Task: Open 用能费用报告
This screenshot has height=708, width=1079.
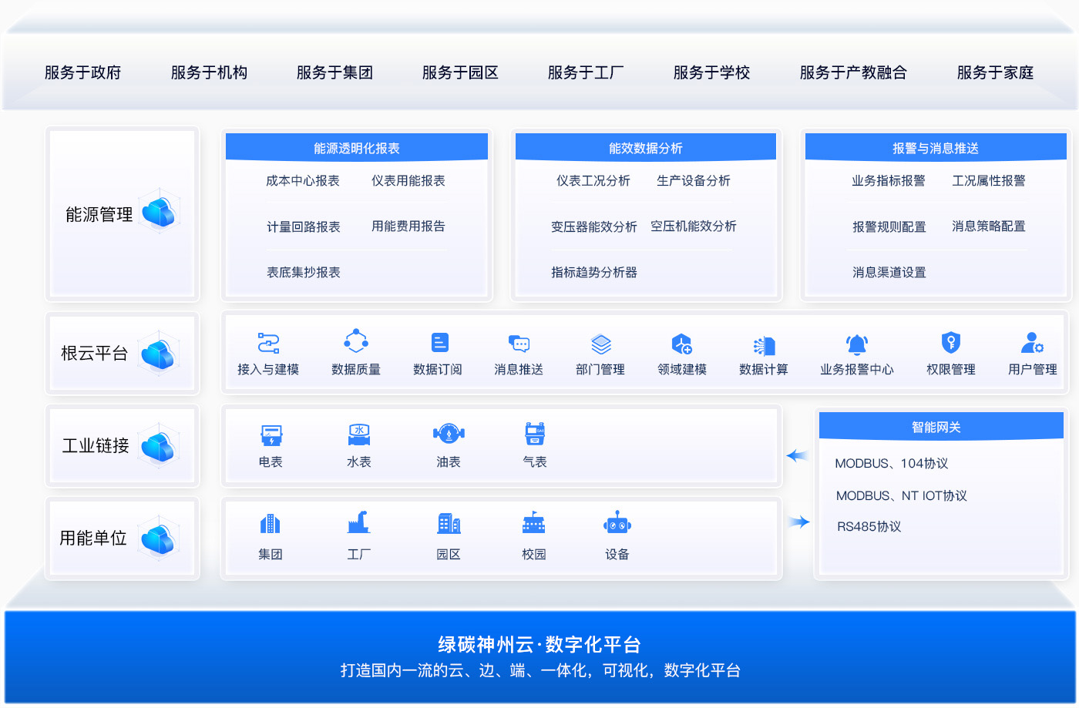Action: [408, 226]
